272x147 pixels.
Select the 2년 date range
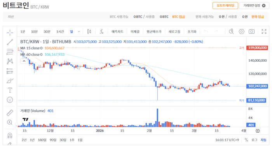coord(24,140)
